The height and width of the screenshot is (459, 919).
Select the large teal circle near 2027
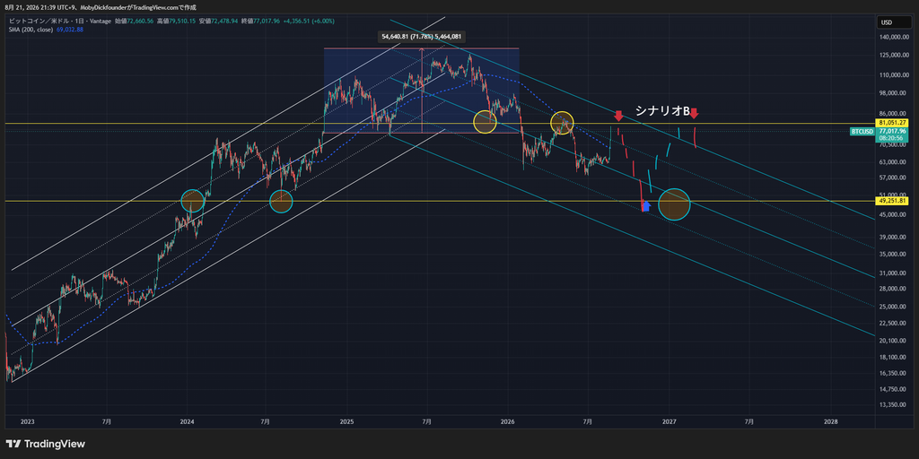[x=674, y=204]
